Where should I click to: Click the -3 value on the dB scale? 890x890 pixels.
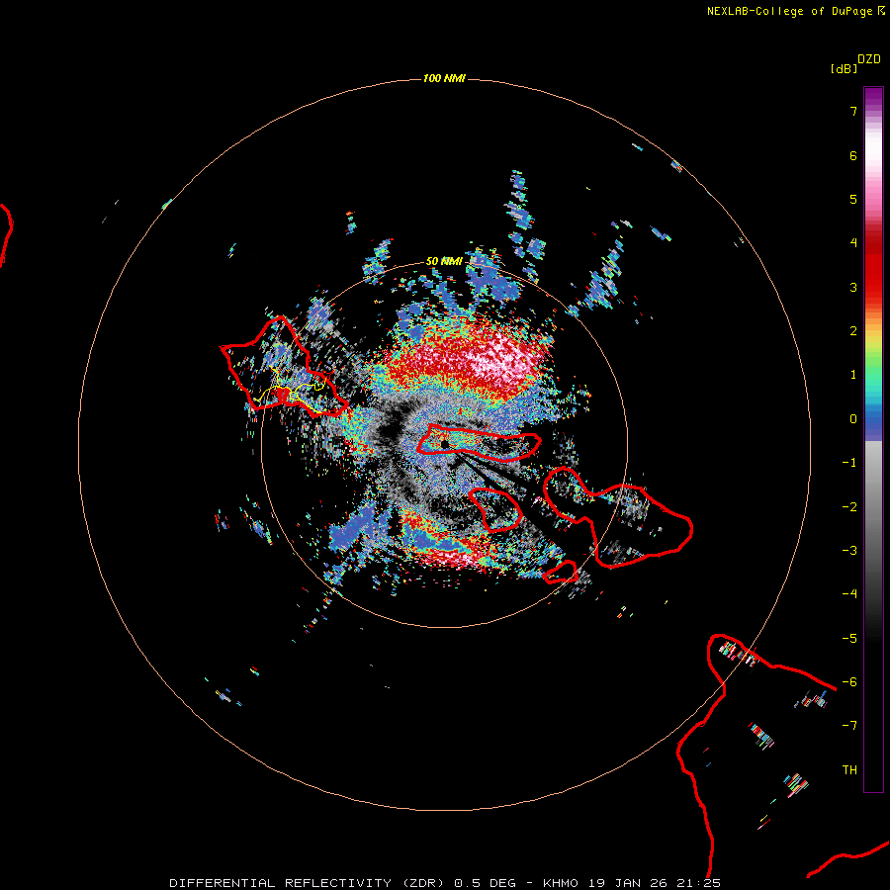coord(849,551)
